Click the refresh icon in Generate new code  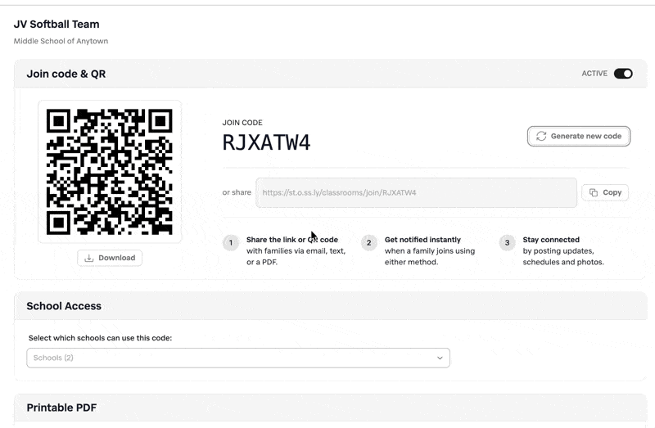coord(541,136)
